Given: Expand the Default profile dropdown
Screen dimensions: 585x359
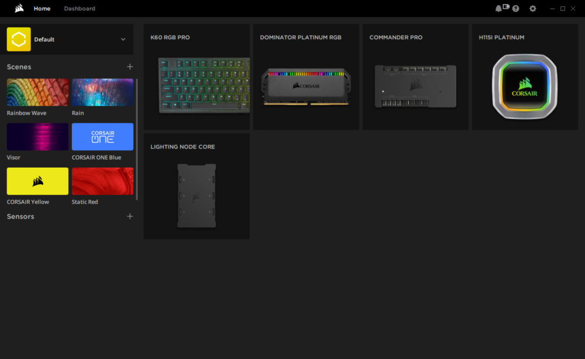Looking at the screenshot, I should pos(123,39).
